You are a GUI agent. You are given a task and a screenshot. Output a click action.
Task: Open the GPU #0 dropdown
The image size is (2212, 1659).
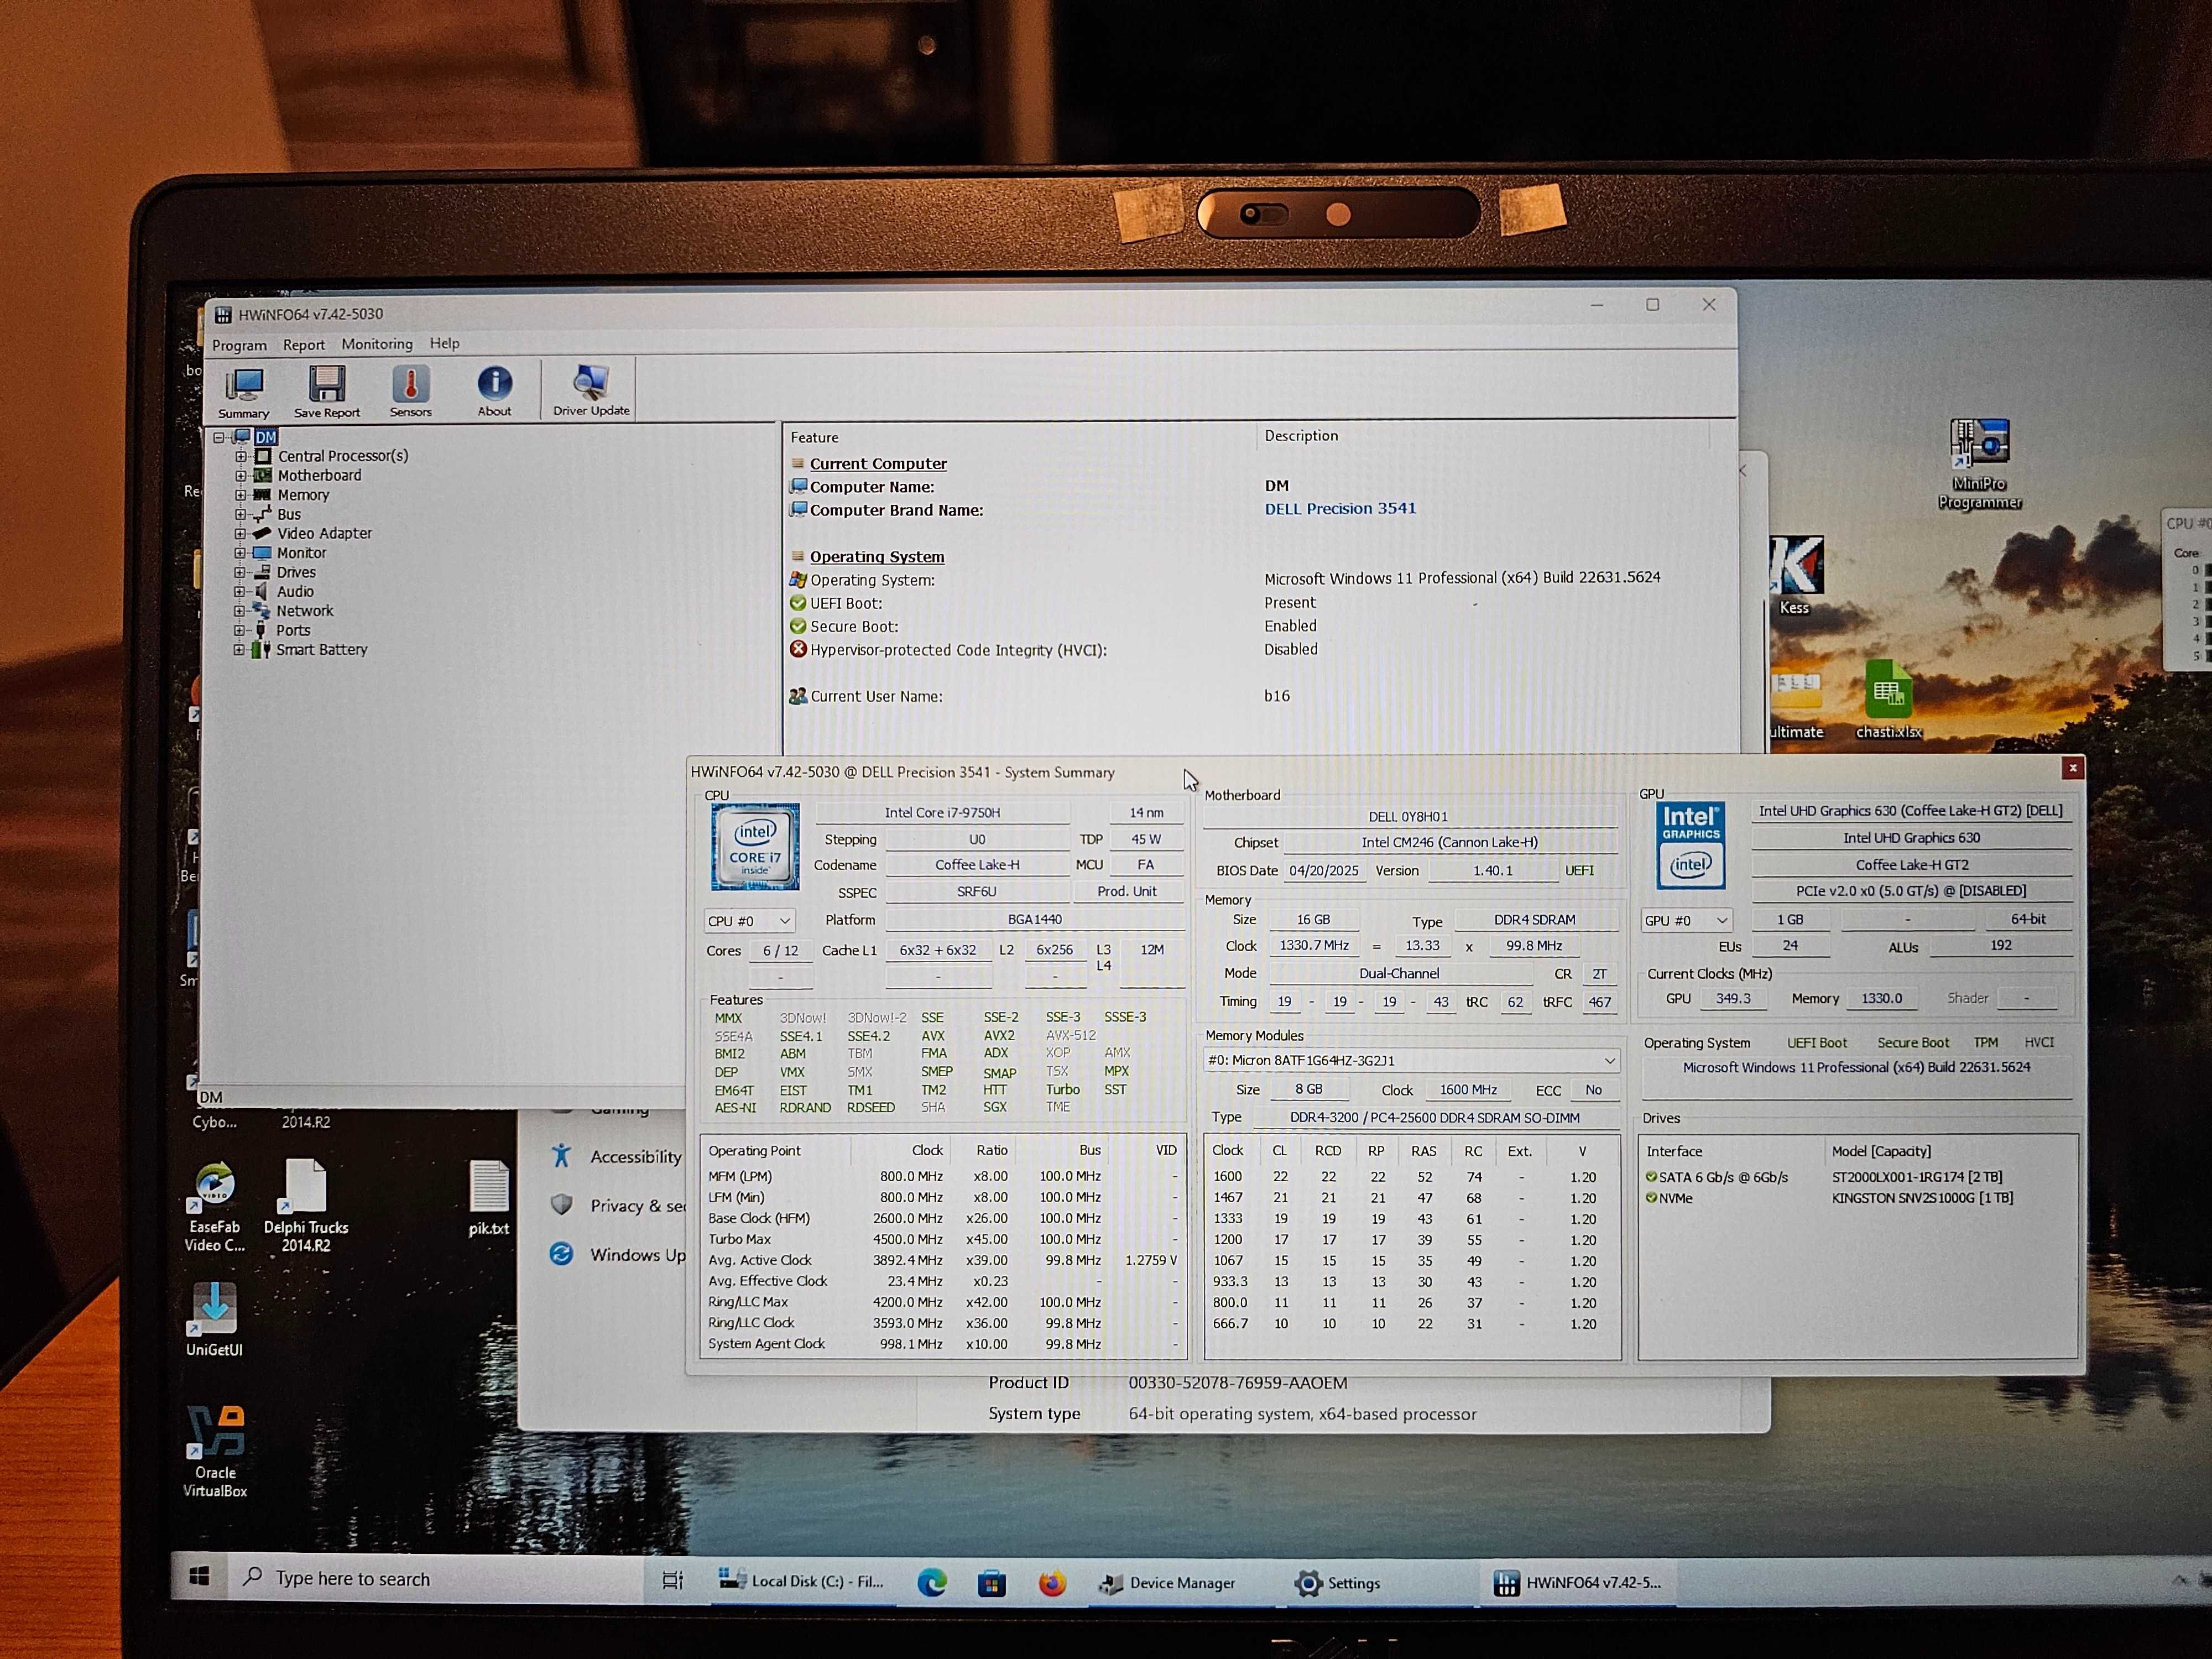pyautogui.click(x=1686, y=920)
